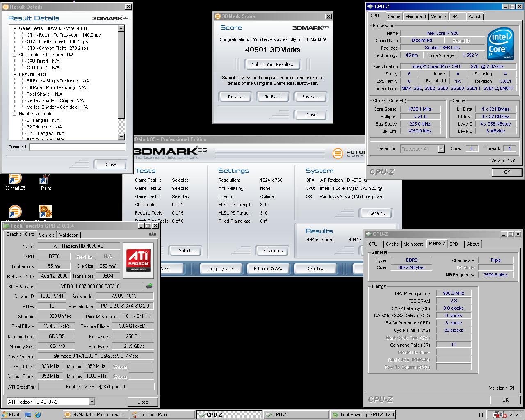Open the 3DMark05 desktop shortcut icon

pyautogui.click(x=15, y=179)
